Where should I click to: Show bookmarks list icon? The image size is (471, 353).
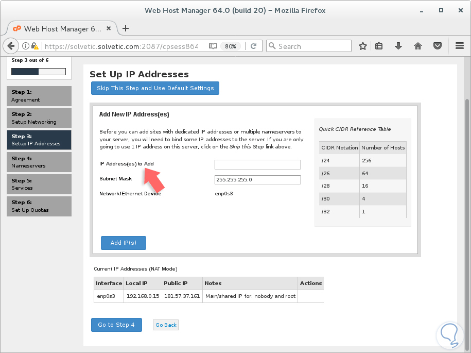click(x=379, y=46)
